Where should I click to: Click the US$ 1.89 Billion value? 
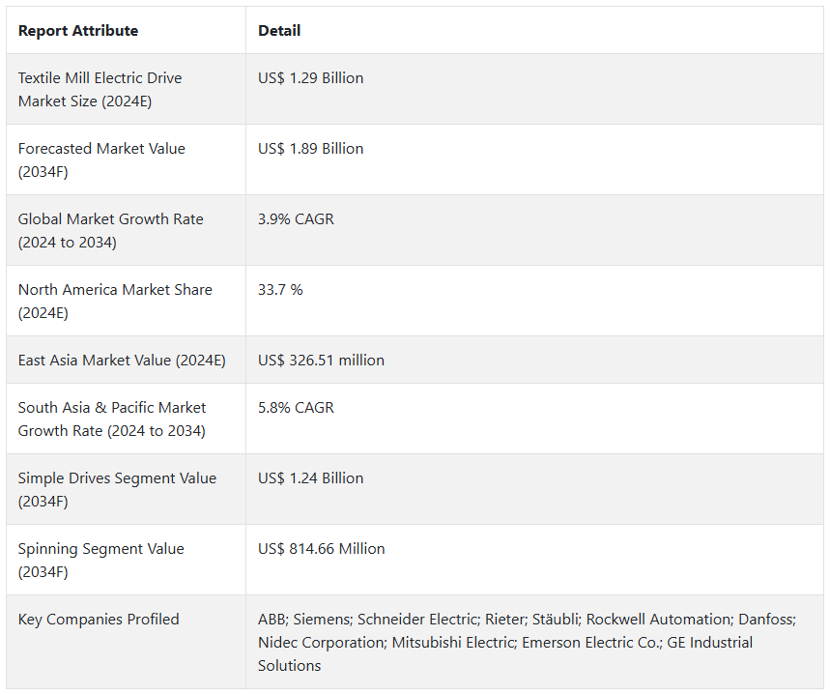[311, 149]
